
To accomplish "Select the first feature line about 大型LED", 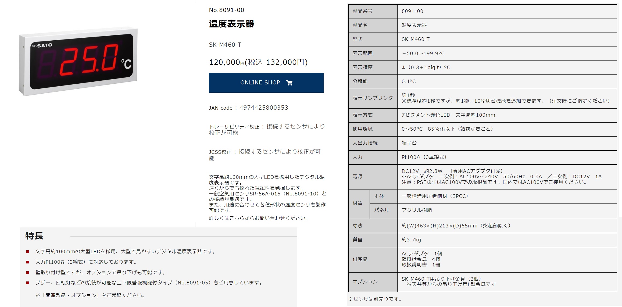I will [126, 251].
